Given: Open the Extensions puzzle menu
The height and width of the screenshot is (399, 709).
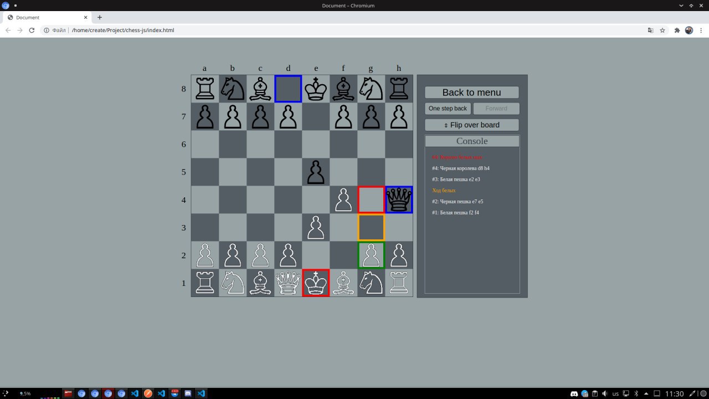Looking at the screenshot, I should pyautogui.click(x=677, y=30).
